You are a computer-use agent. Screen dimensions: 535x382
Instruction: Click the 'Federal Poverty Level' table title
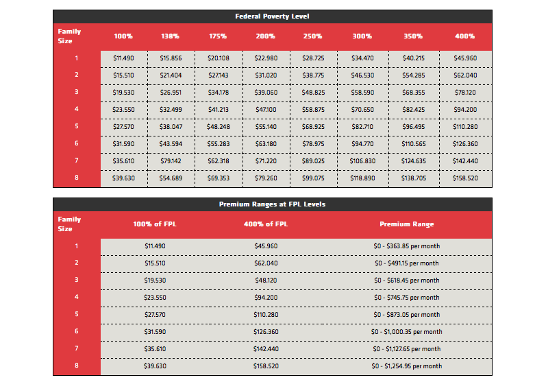pos(272,16)
